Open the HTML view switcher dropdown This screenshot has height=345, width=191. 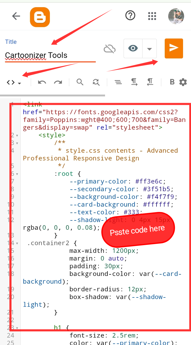(14, 82)
